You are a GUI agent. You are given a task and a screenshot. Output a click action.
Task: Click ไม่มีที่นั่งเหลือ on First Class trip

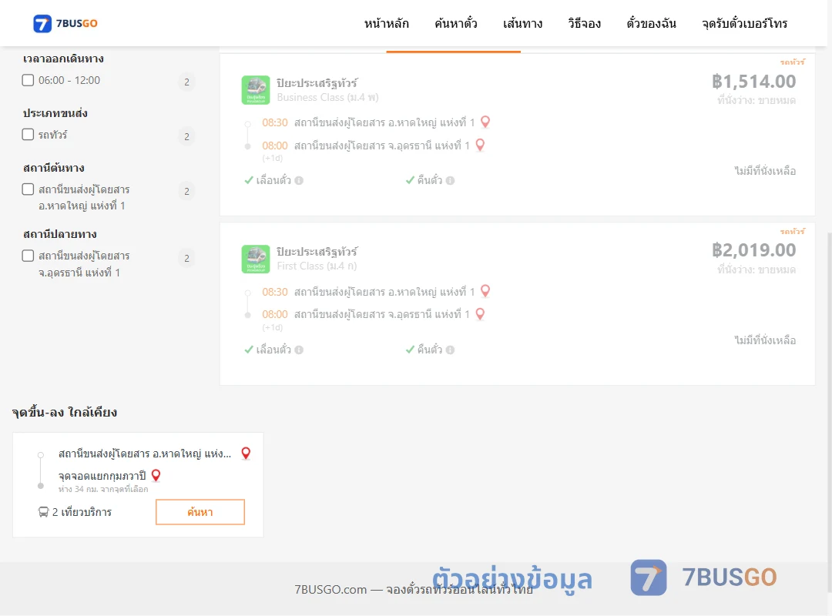coord(765,340)
